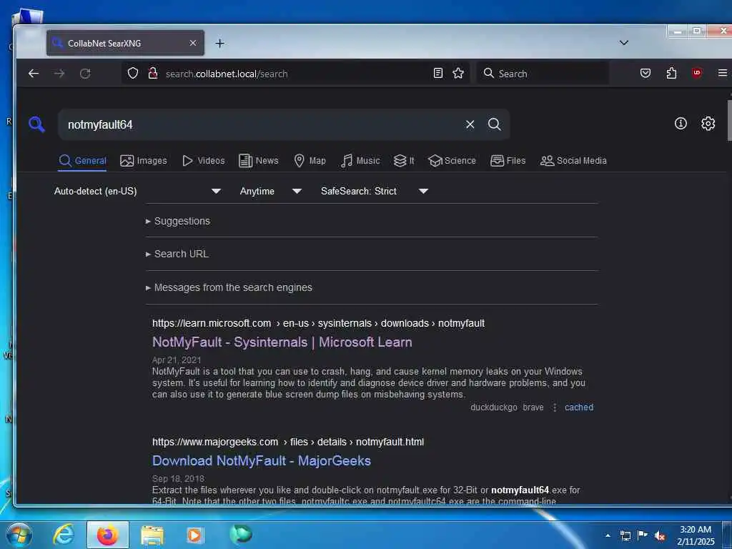Switch to the Map category tab
Viewport: 732px width, 549px height.
tap(310, 161)
